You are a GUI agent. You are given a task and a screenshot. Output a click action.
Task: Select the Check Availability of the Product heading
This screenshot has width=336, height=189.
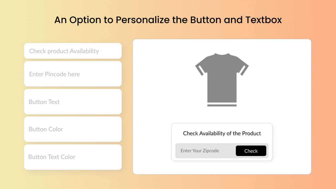point(222,133)
